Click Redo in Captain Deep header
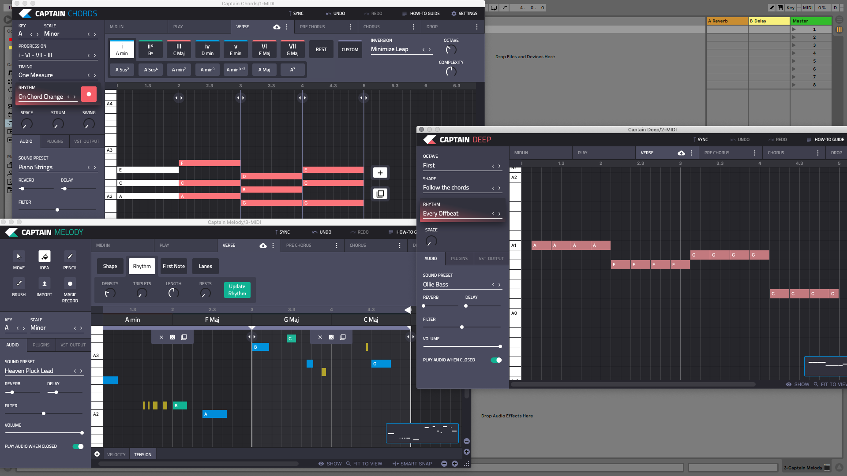 [x=777, y=140]
